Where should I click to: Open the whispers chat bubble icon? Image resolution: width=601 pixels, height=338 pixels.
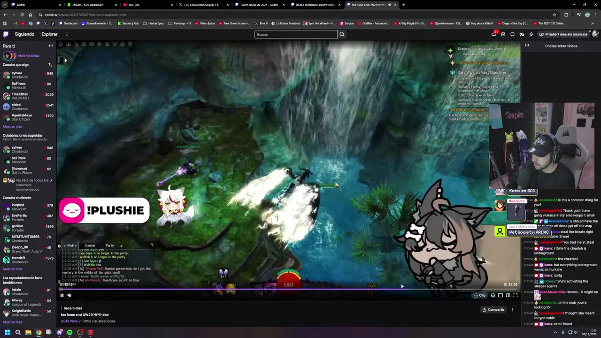[x=512, y=34]
